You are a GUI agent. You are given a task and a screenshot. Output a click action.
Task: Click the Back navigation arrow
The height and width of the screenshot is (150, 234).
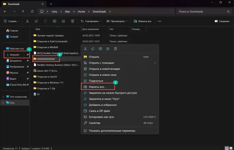coord(5,11)
